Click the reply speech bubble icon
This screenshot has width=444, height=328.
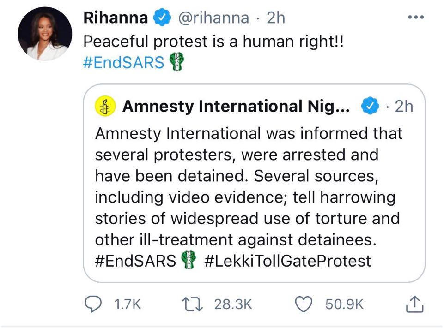95,304
